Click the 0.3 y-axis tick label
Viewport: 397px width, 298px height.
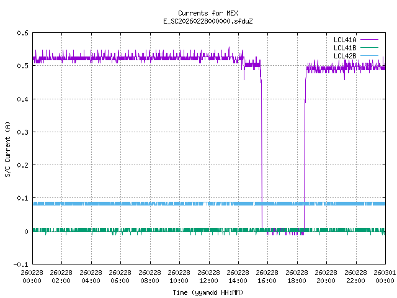point(22,132)
